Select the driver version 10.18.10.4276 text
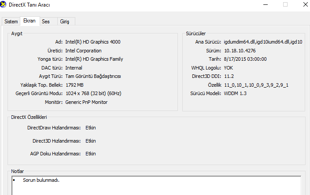The height and width of the screenshot is (195, 310). (x=239, y=51)
